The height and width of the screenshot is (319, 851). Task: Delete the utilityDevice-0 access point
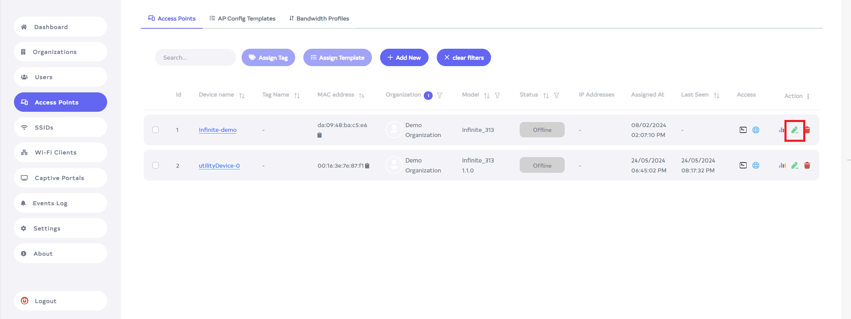[x=807, y=165]
